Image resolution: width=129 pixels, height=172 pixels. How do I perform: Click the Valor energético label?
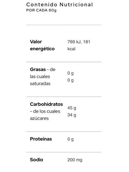click(x=42, y=45)
